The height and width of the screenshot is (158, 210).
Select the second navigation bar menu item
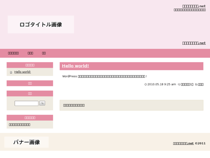click(x=30, y=53)
